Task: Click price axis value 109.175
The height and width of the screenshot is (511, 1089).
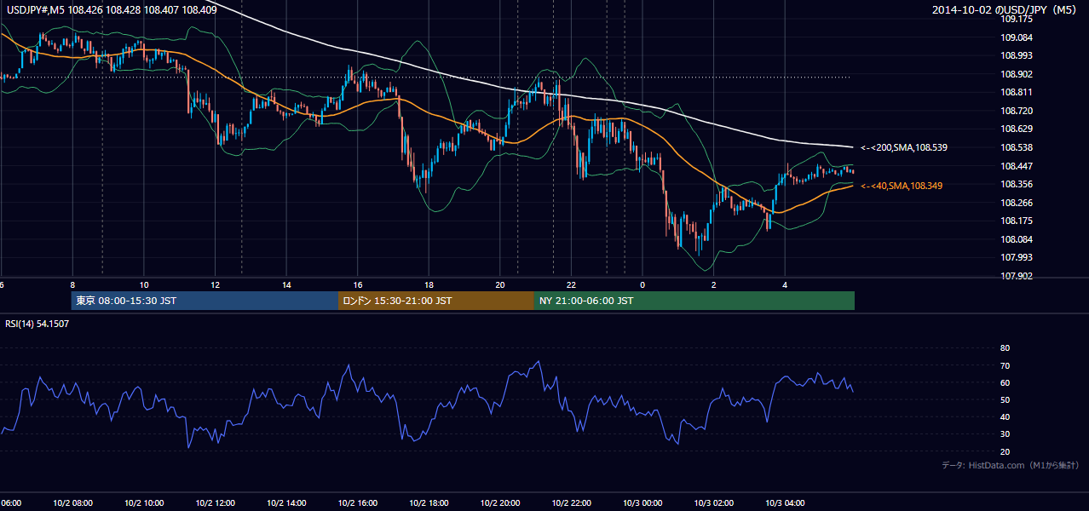Action: pos(1017,19)
